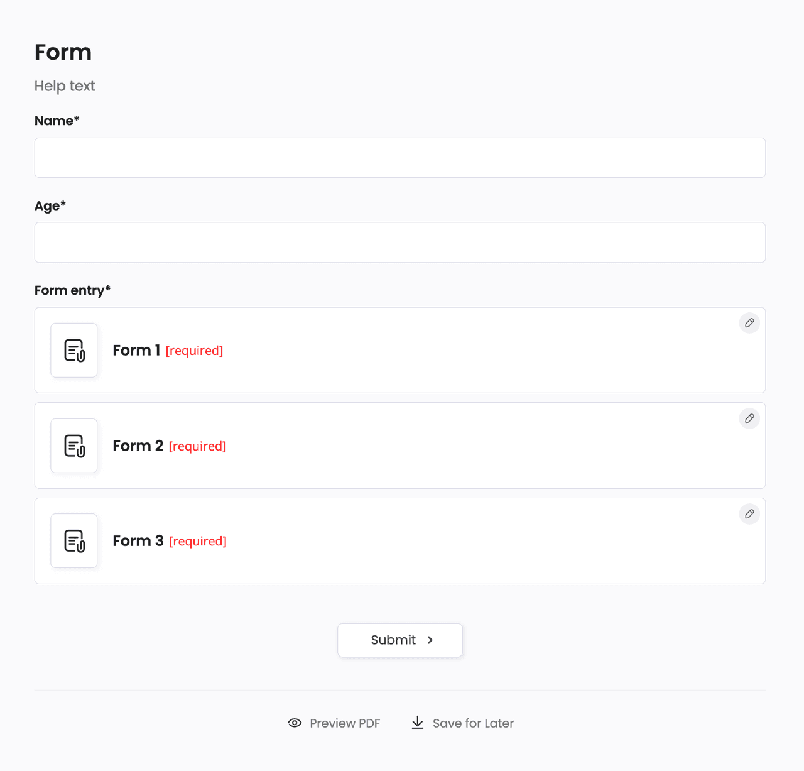Click the Name input field

click(399, 158)
